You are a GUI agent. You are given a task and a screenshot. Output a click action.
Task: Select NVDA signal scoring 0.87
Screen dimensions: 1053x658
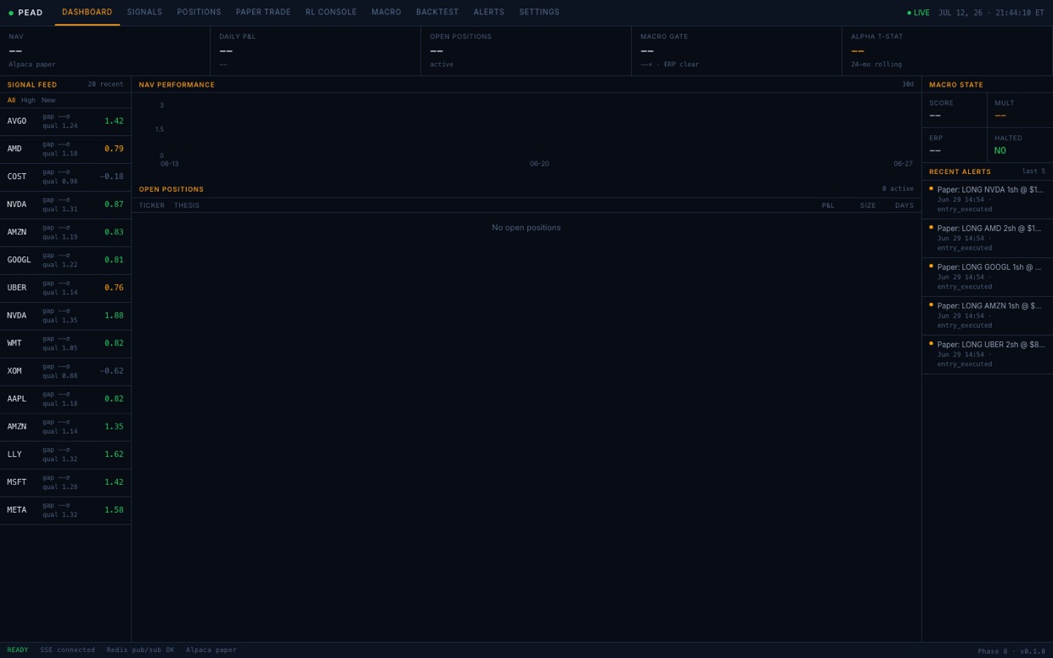[x=65, y=205]
